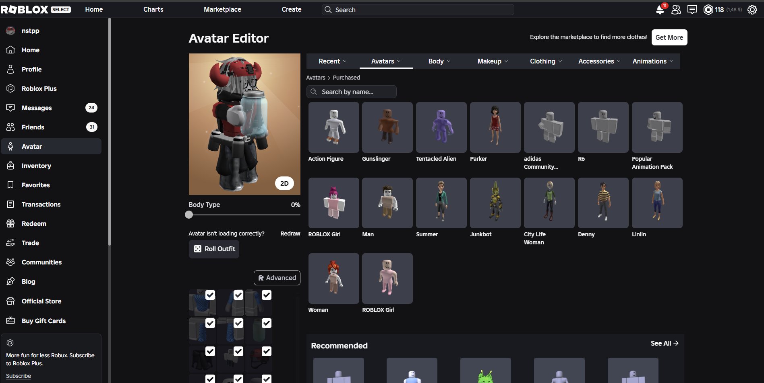Uncheck the green jar item checkbox
This screenshot has width=764, height=383.
pos(267,323)
